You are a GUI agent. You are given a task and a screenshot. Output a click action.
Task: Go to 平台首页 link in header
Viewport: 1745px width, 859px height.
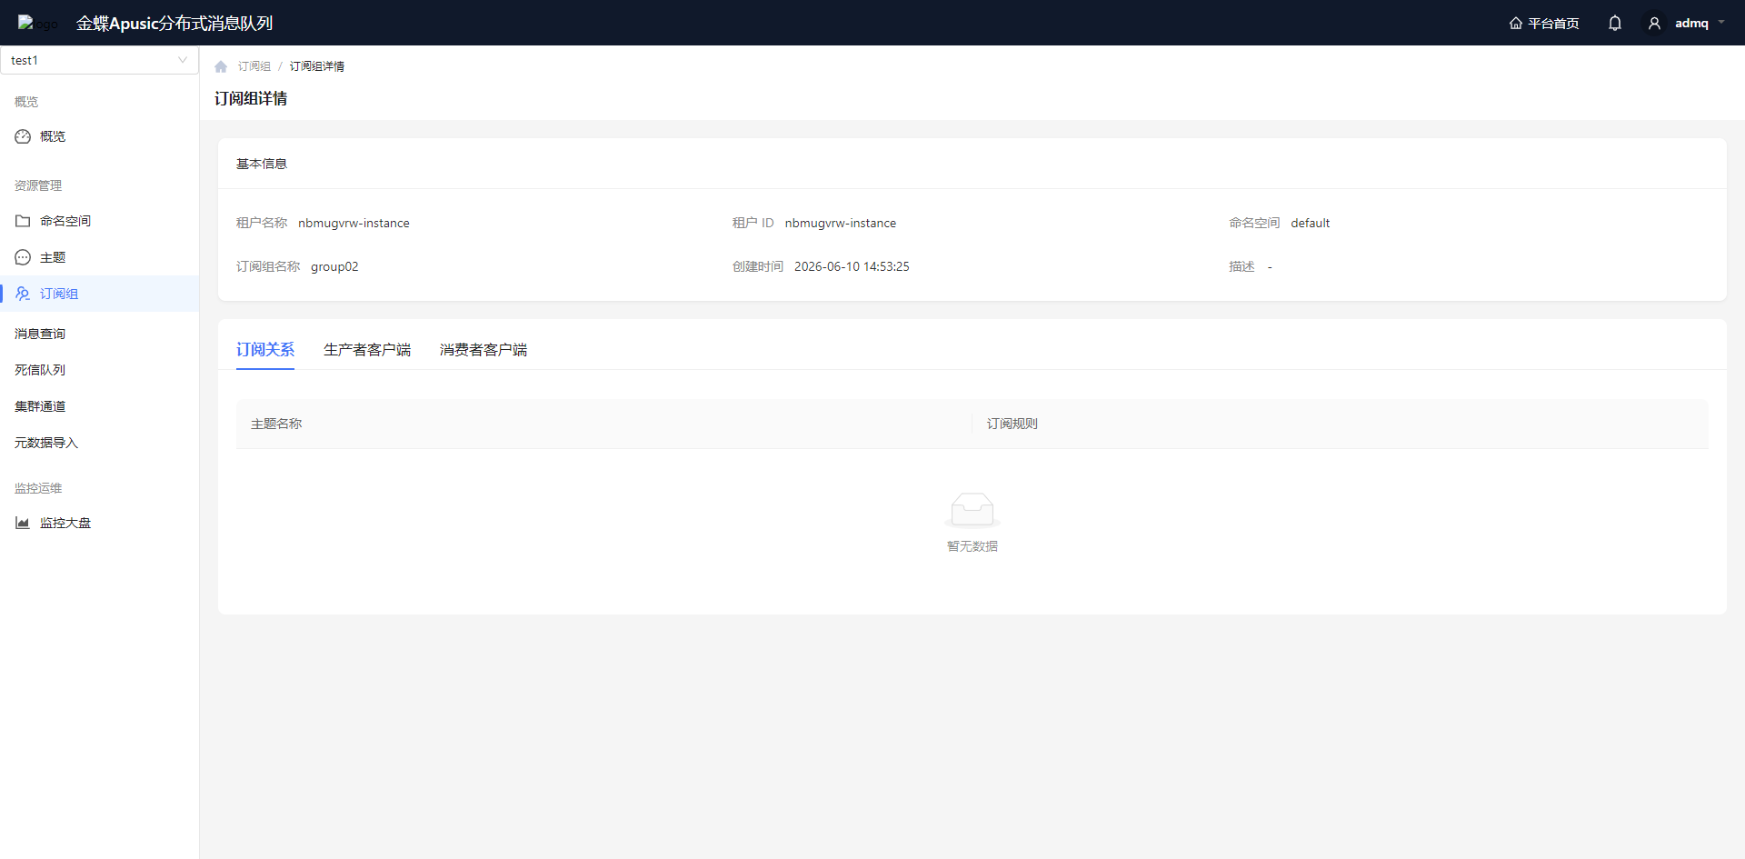[x=1544, y=23]
